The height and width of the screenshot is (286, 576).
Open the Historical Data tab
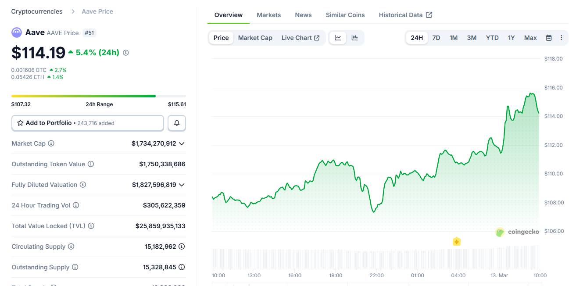(402, 14)
